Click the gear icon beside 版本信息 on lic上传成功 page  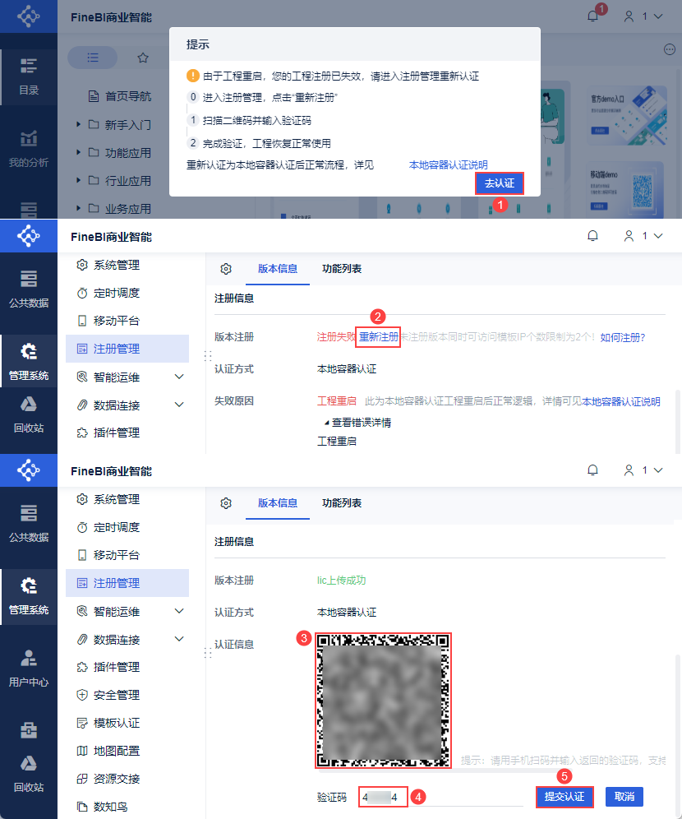226,503
